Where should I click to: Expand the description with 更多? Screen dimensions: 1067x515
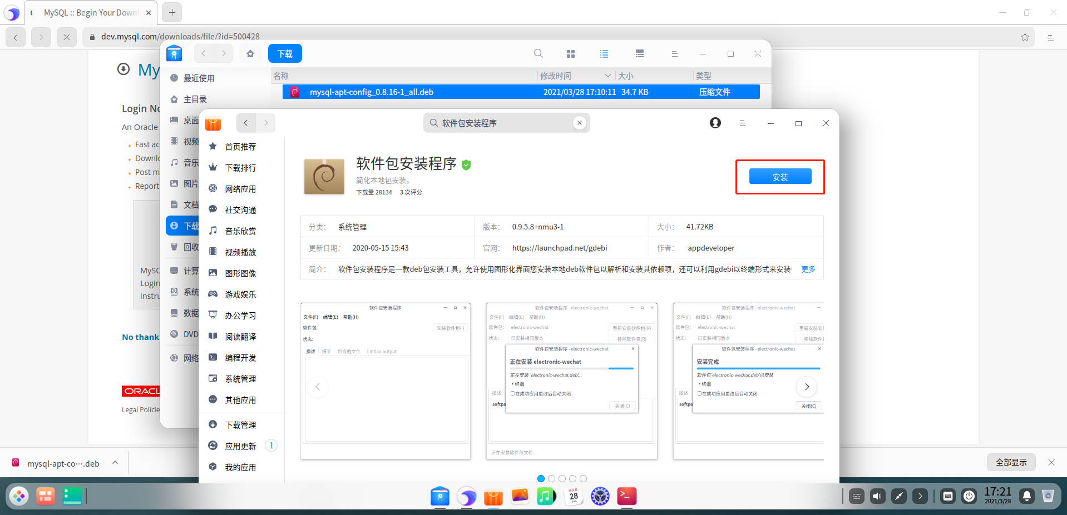[808, 269]
